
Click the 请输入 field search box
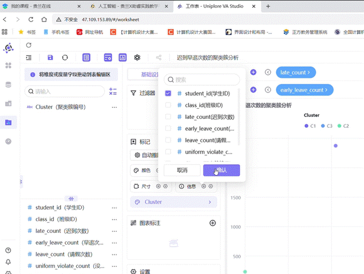point(65,92)
